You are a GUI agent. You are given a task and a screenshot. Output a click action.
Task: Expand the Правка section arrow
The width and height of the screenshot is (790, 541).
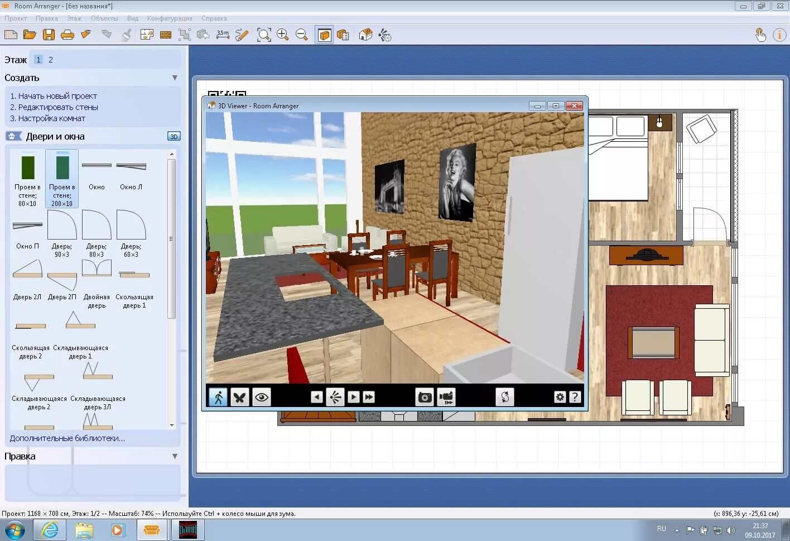(175, 456)
